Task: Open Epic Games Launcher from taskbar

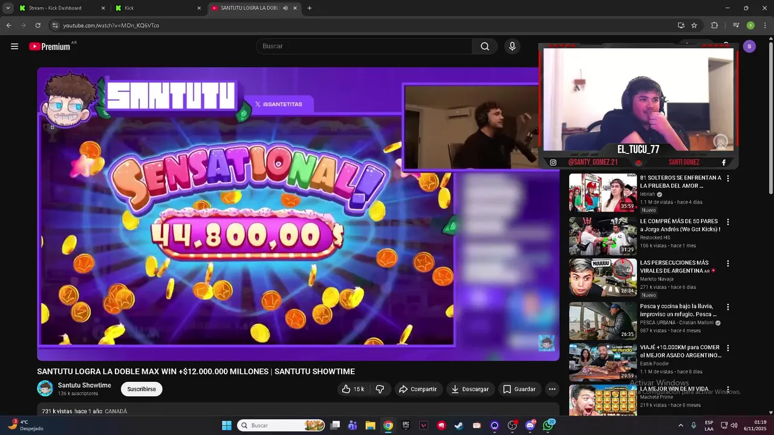Action: pyautogui.click(x=406, y=425)
